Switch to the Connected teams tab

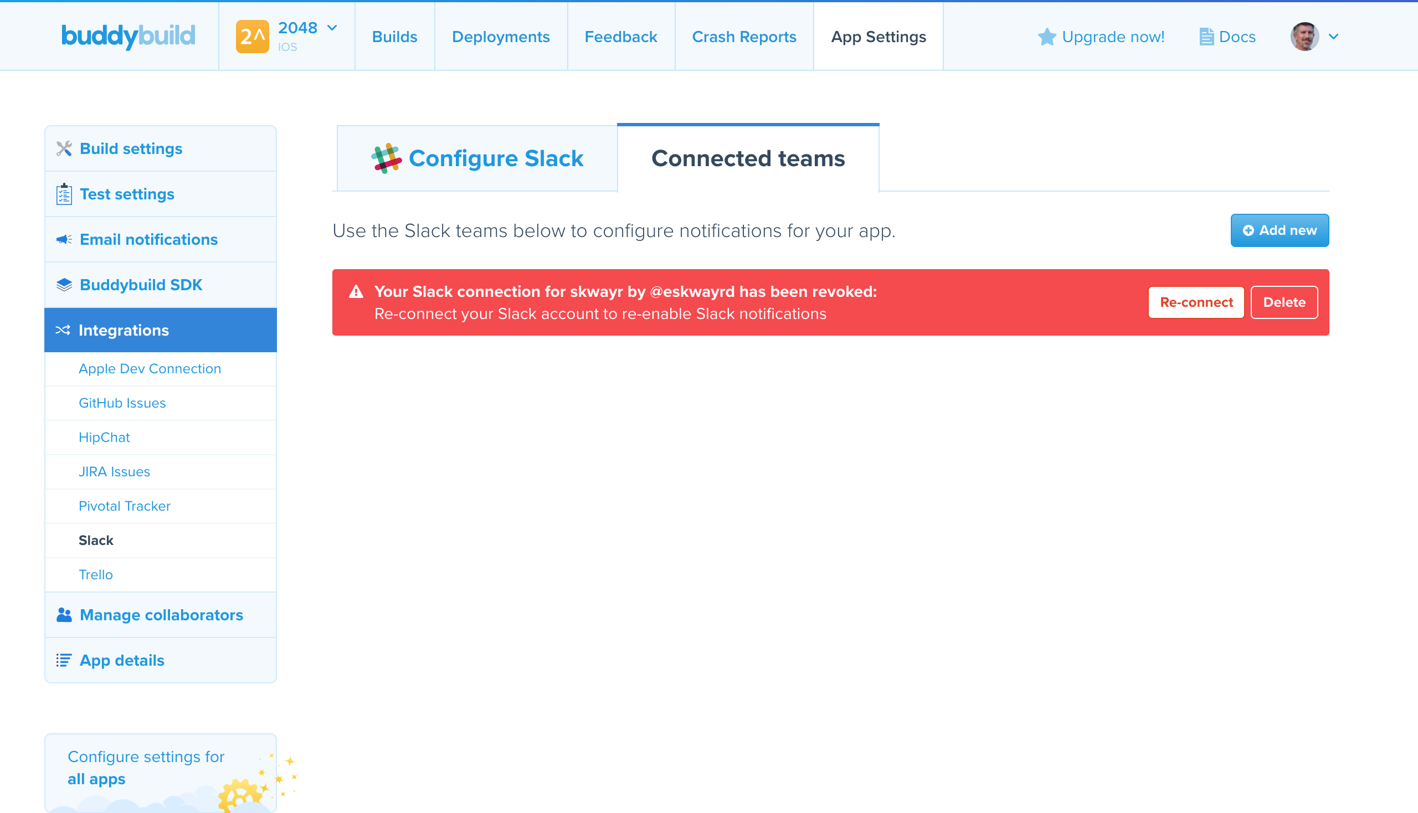tap(748, 158)
